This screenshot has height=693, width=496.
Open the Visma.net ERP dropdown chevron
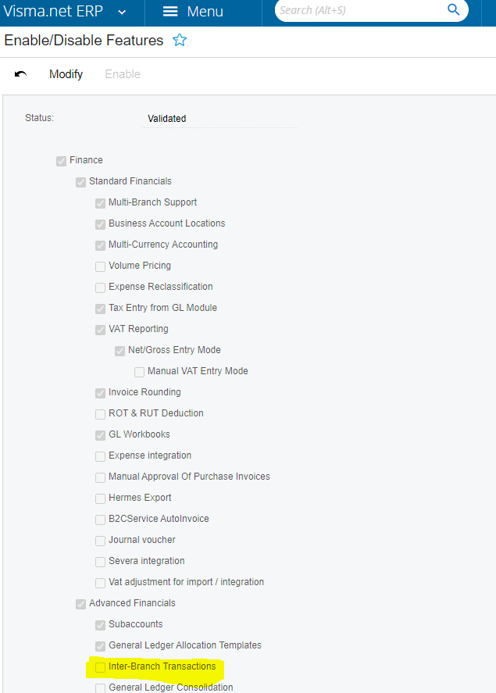tap(120, 13)
